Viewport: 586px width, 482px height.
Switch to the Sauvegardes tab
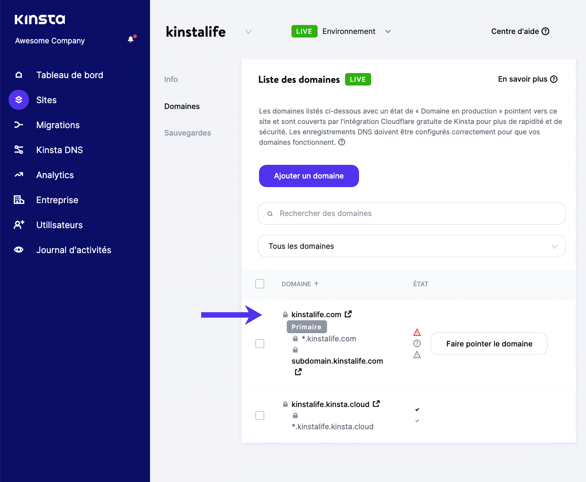pyautogui.click(x=188, y=133)
